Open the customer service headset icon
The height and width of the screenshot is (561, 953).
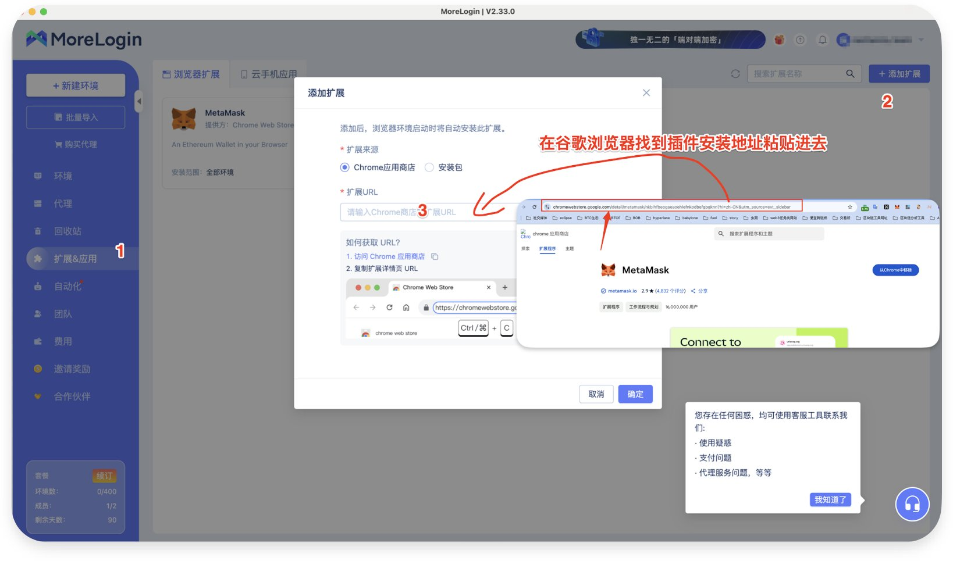(912, 504)
